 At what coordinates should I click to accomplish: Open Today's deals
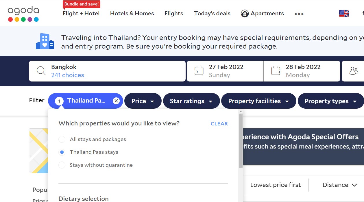pos(212,13)
